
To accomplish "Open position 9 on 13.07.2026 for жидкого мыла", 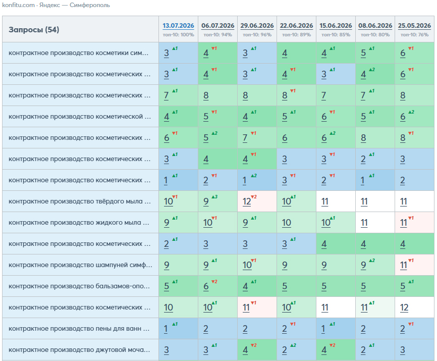I will click(167, 223).
